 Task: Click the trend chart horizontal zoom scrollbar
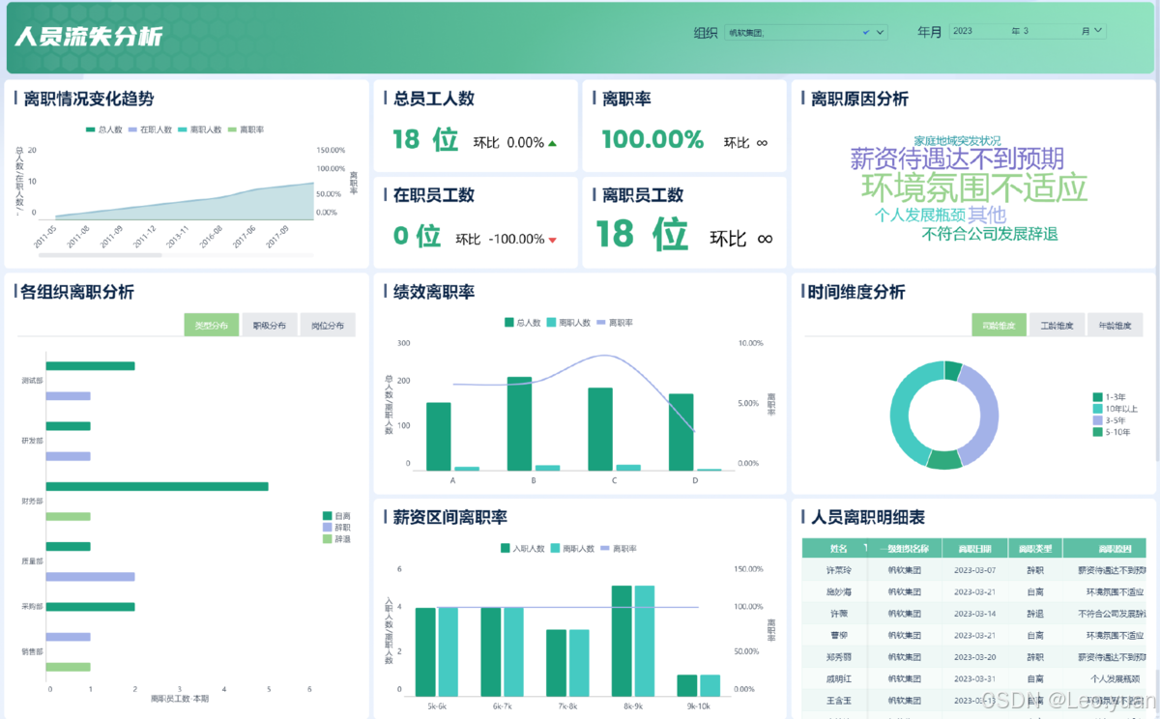tap(101, 255)
